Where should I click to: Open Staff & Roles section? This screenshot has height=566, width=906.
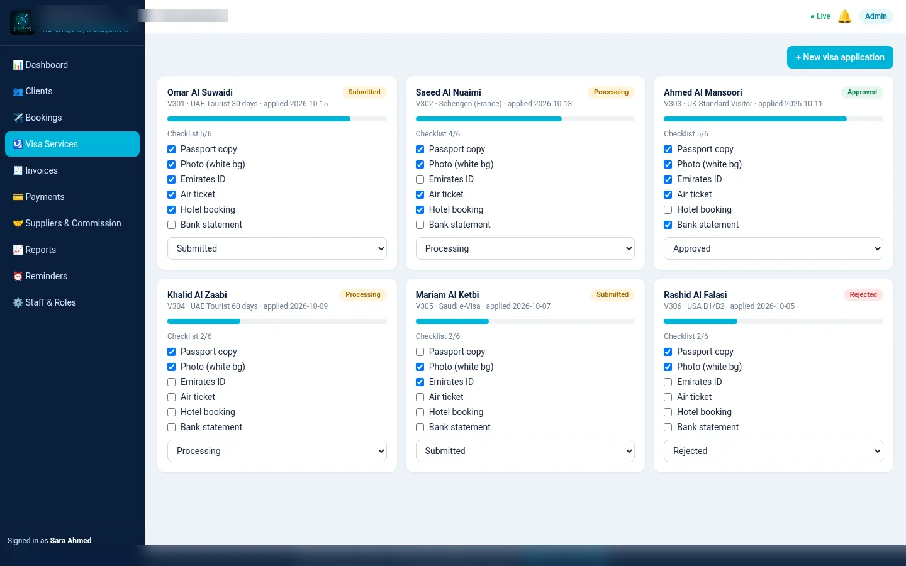tap(72, 302)
